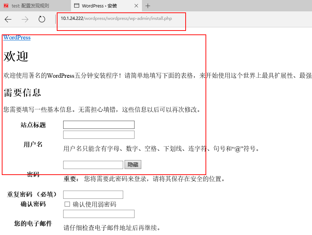The height and width of the screenshot is (235, 312).
Task: Focus the 用户名 input field
Action: point(99,135)
